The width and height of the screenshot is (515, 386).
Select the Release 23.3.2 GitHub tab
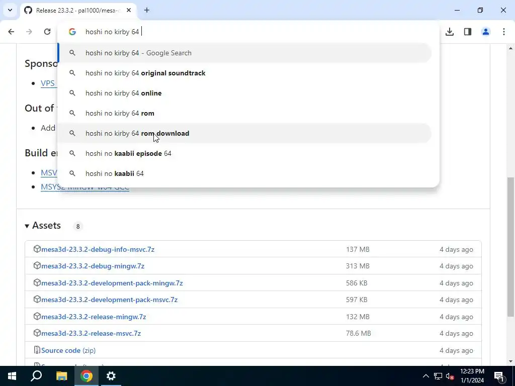(78, 10)
